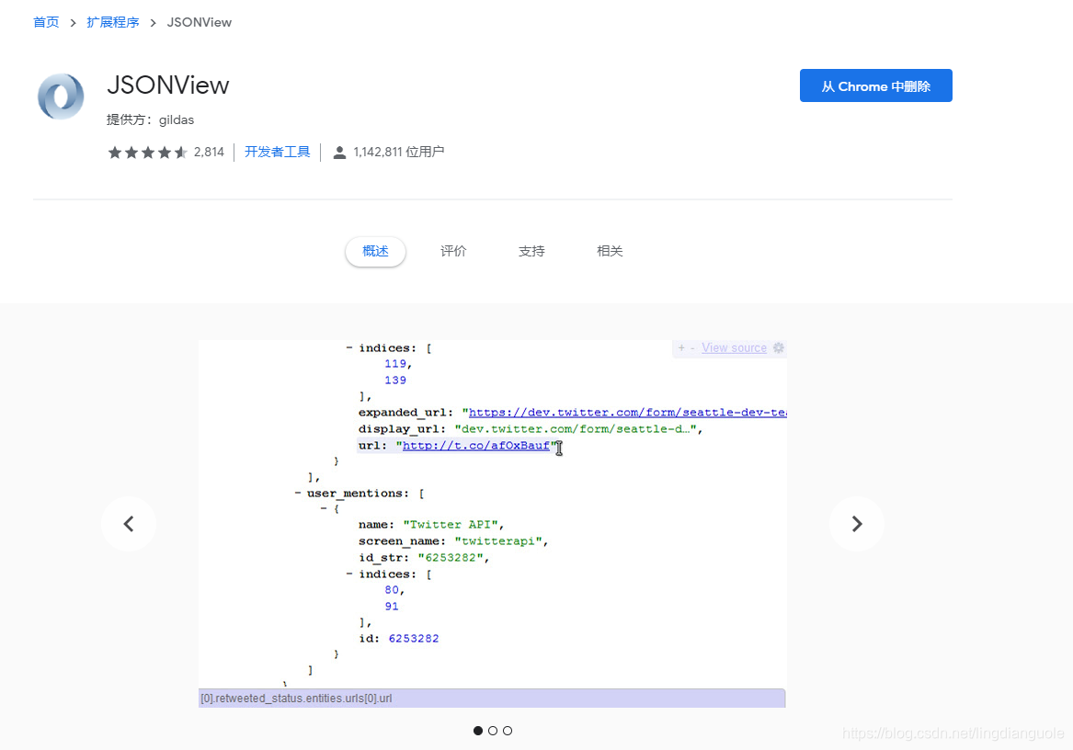The width and height of the screenshot is (1073, 750).
Task: Switch to the 支持 tab
Action: tap(531, 251)
